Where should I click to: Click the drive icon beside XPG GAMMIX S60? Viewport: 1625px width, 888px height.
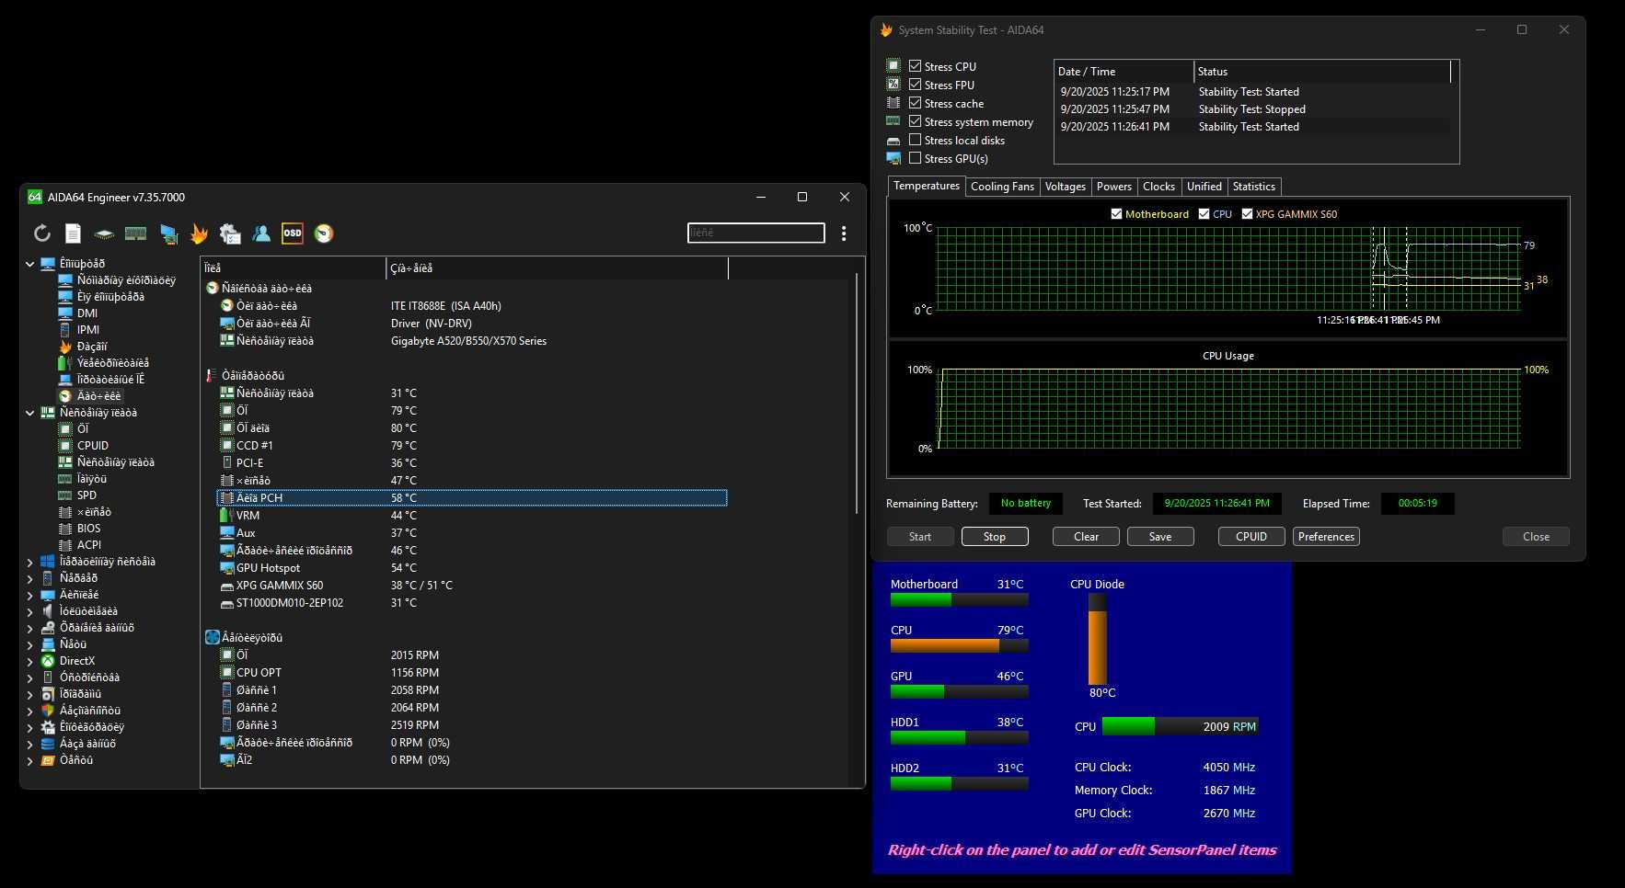pyautogui.click(x=227, y=586)
